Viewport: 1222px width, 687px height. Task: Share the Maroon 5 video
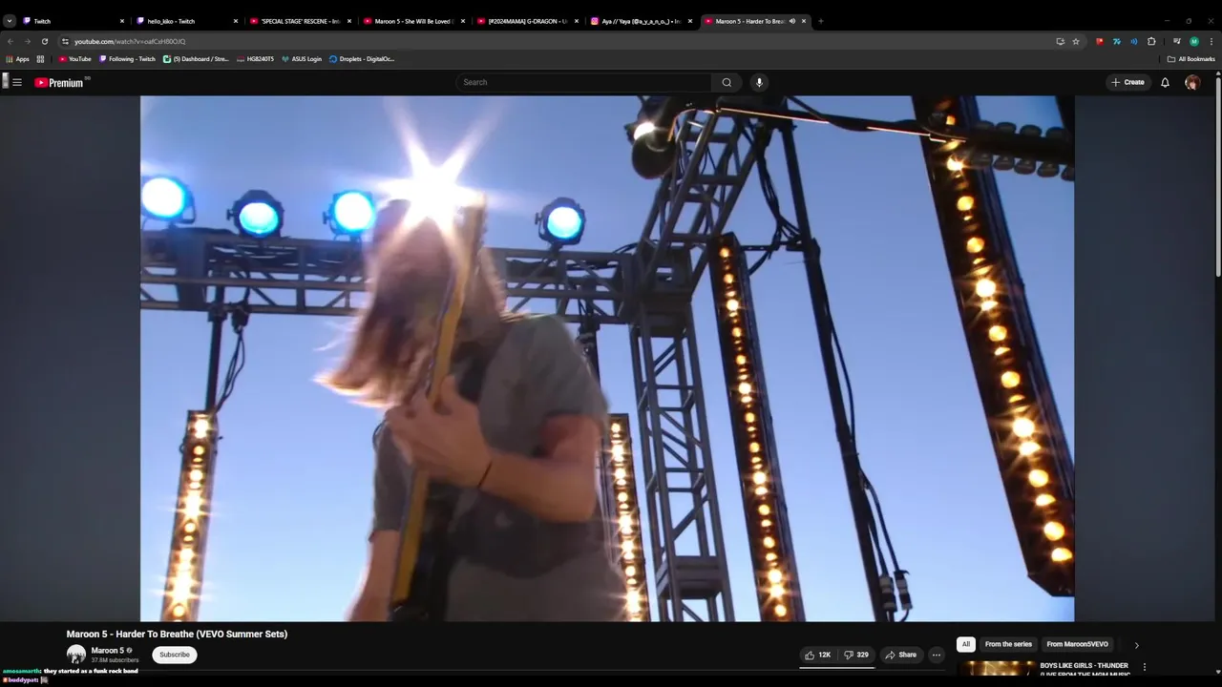[900, 655]
